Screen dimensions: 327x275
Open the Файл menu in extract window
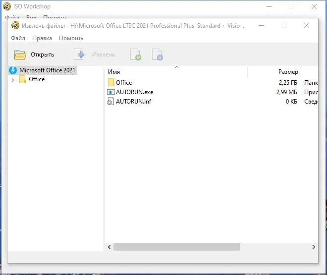coord(18,38)
